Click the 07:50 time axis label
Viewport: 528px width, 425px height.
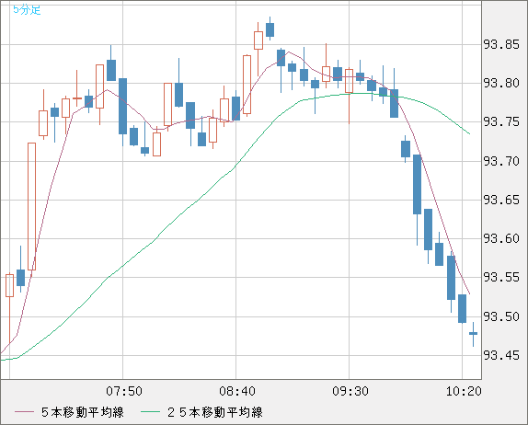pyautogui.click(x=124, y=391)
